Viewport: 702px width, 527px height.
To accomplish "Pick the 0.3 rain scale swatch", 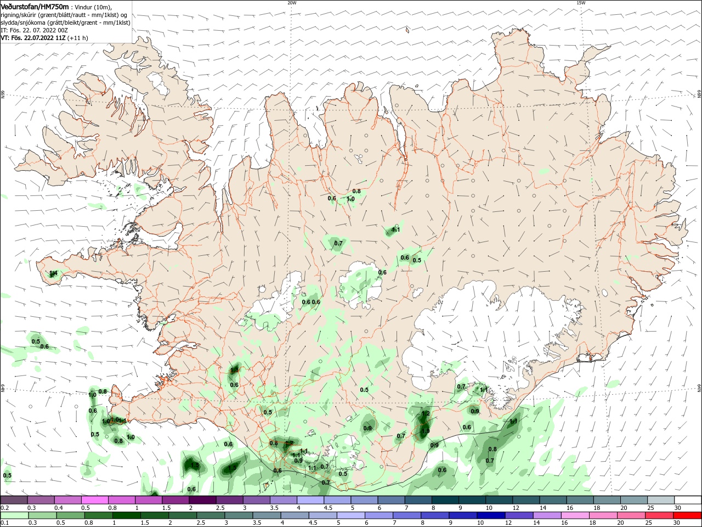I will [x=42, y=515].
